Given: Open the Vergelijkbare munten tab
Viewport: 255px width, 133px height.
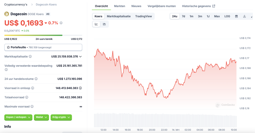Looking at the screenshot, I should [x=161, y=6].
